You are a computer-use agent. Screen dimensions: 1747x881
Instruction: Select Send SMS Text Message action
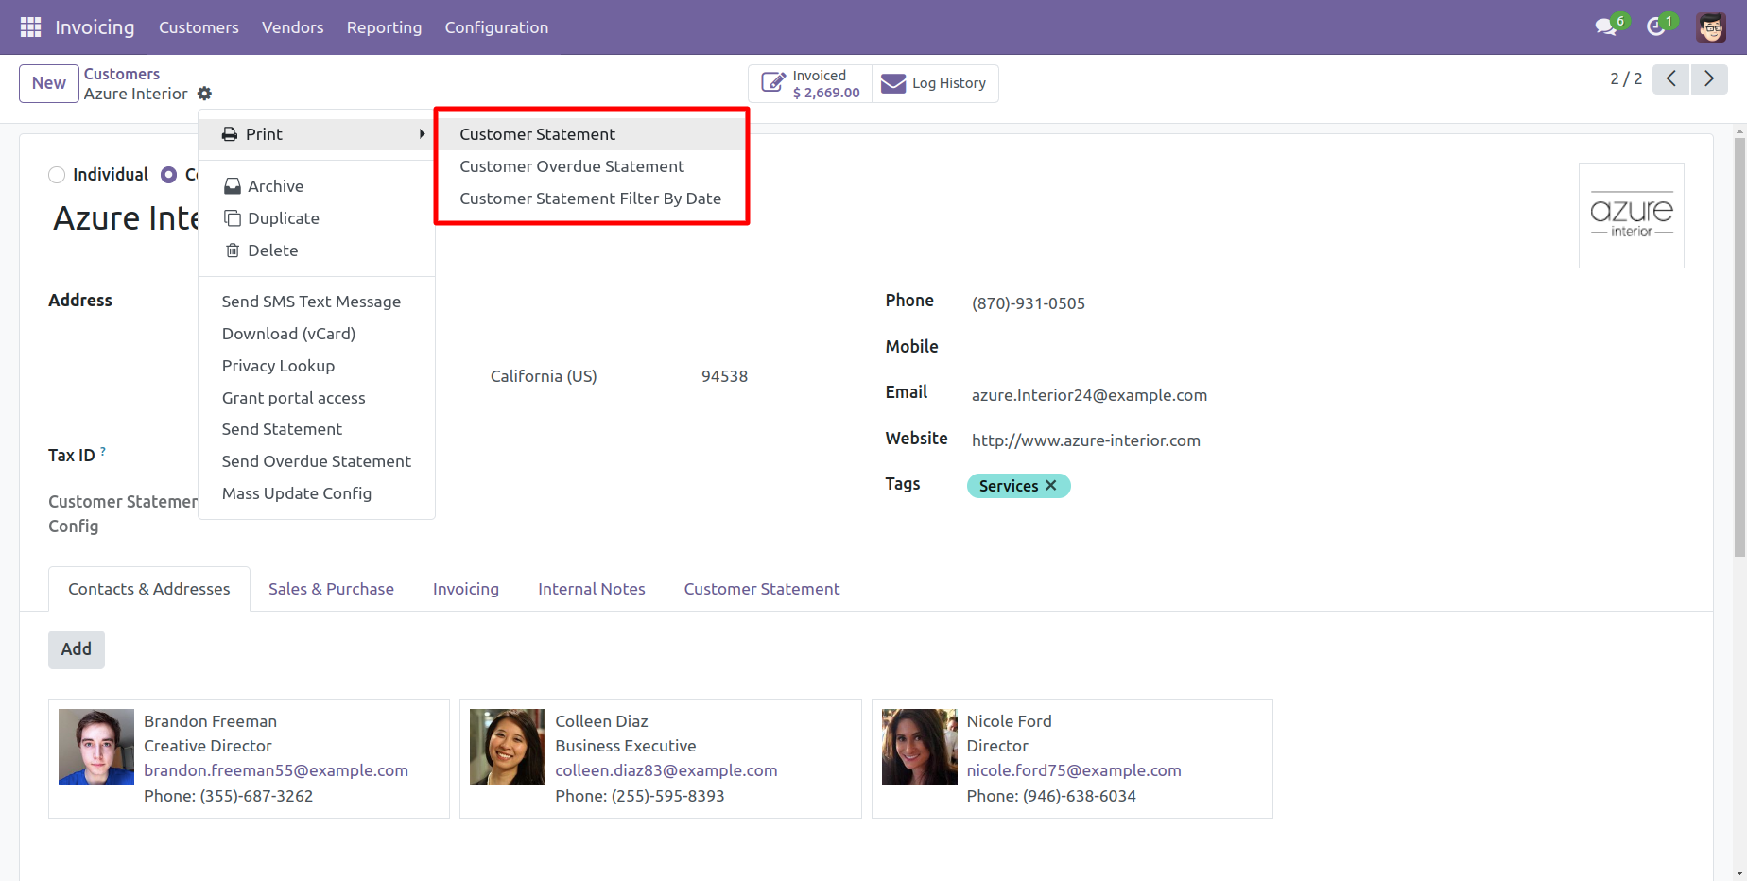pyautogui.click(x=317, y=302)
